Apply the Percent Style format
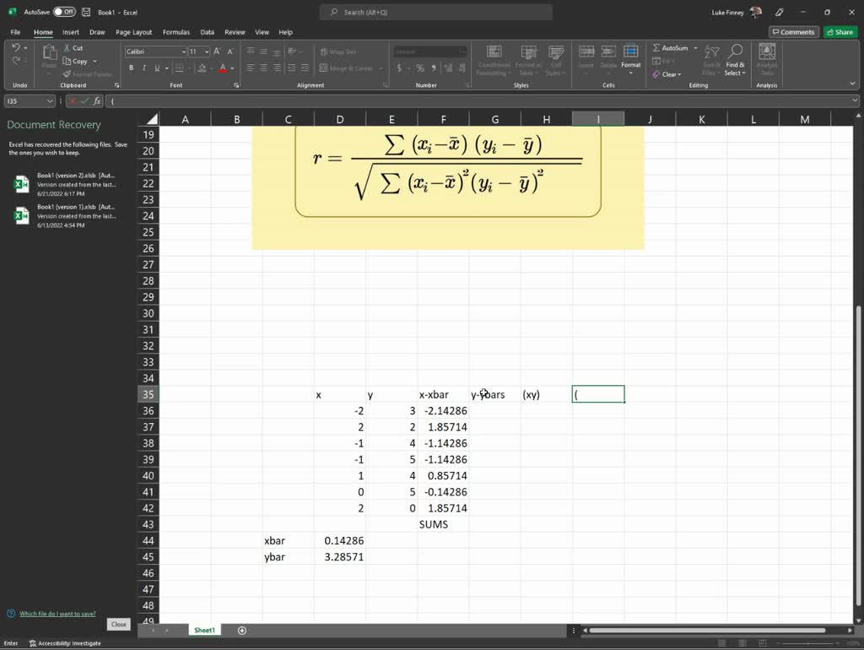864x650 pixels. 422,66
